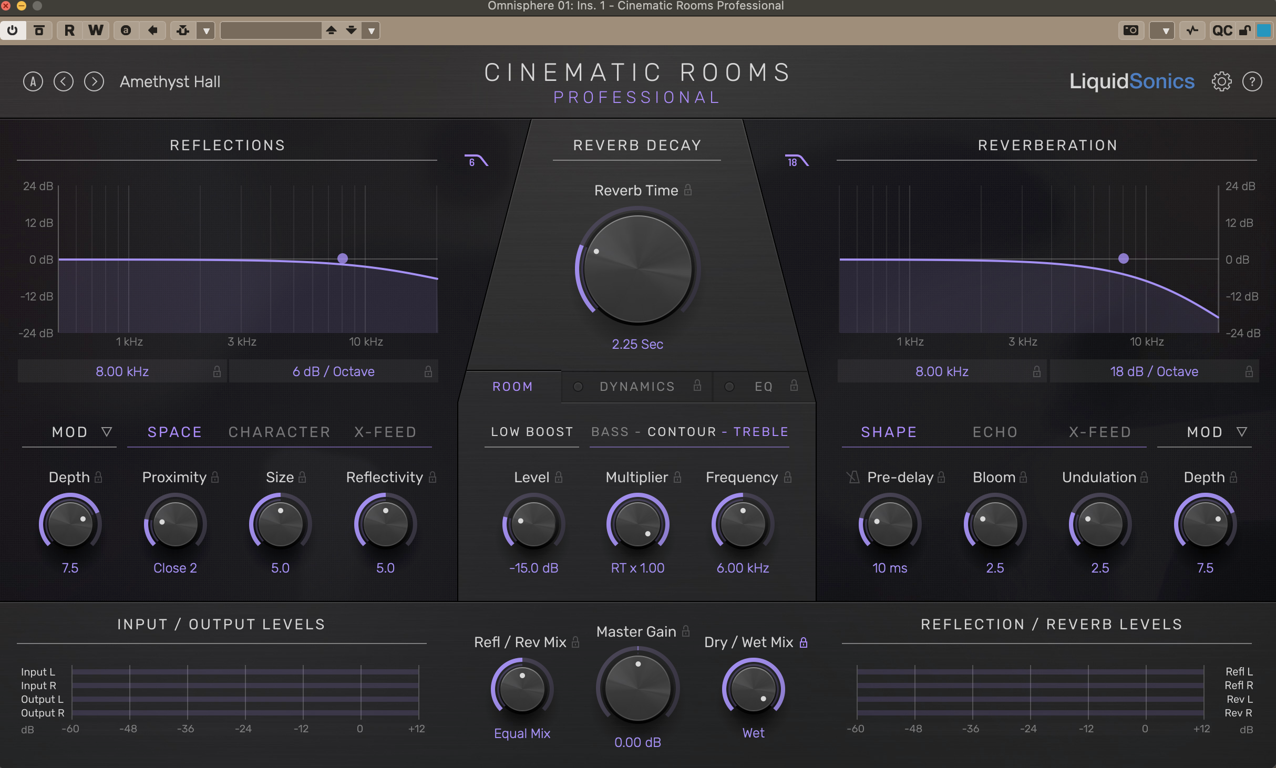
Task: Switch to the Reflections X-FEED tab
Action: [x=385, y=432]
